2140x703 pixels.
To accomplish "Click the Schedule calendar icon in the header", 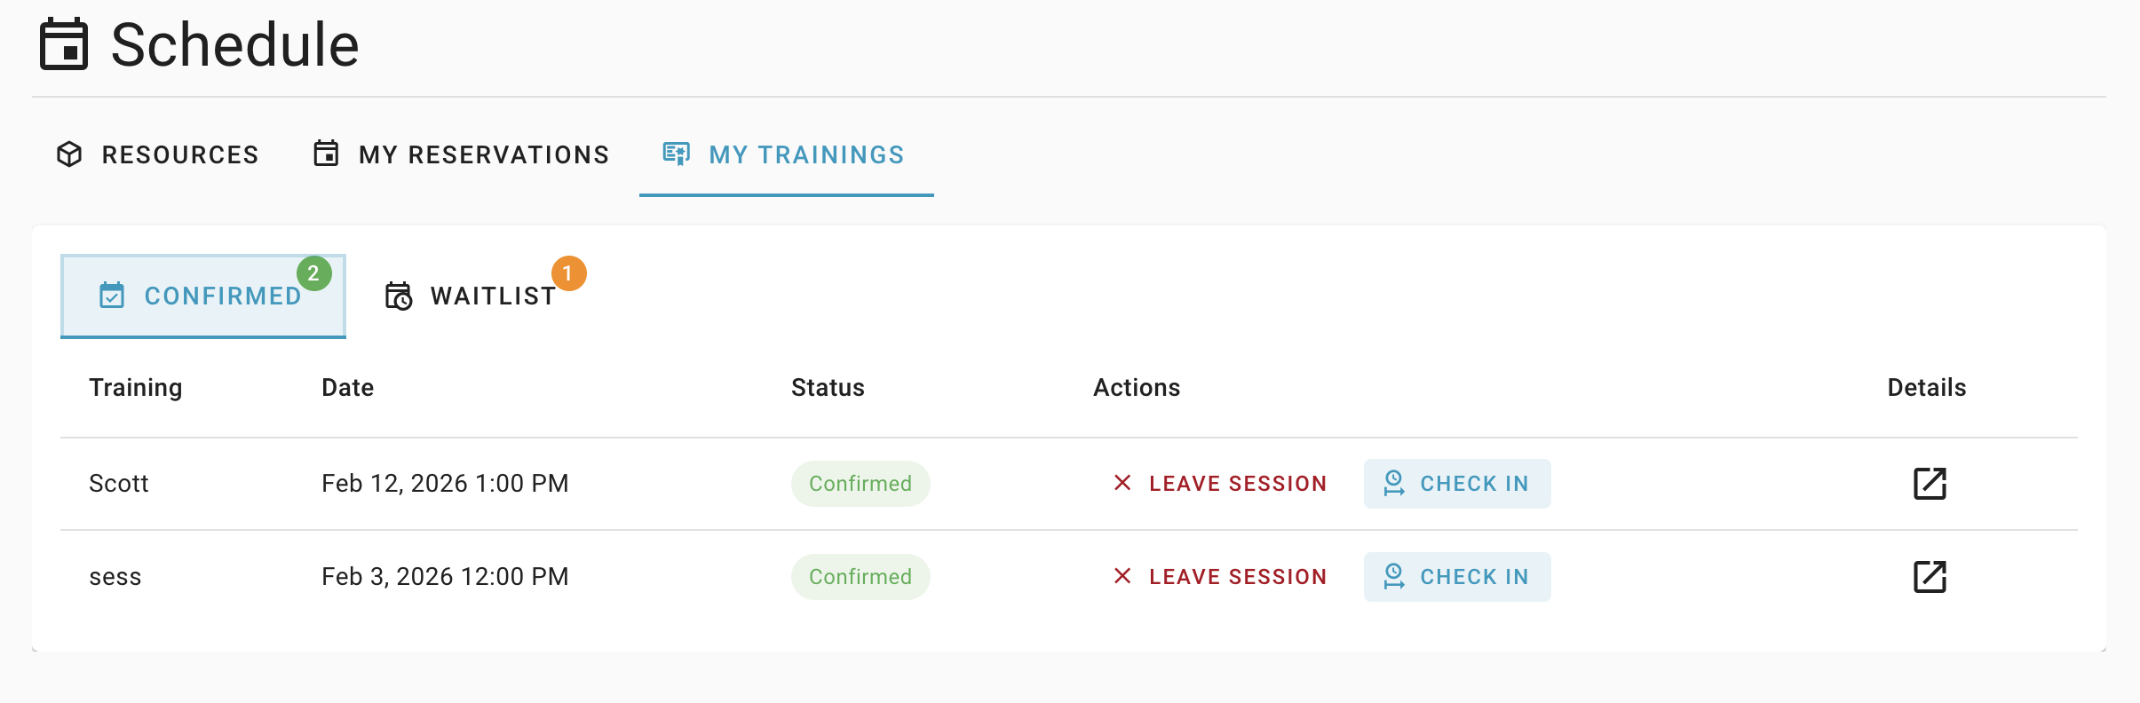I will tap(63, 44).
